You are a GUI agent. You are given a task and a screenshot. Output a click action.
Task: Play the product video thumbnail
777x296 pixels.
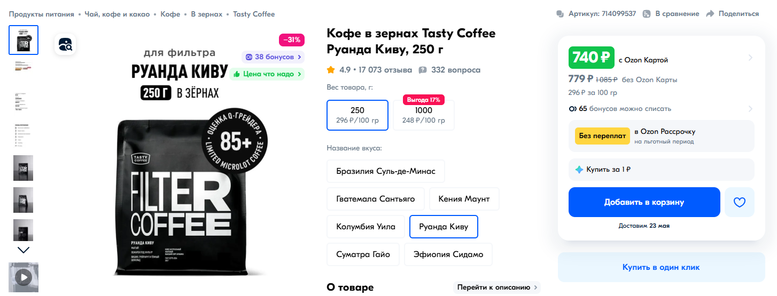pyautogui.click(x=24, y=277)
